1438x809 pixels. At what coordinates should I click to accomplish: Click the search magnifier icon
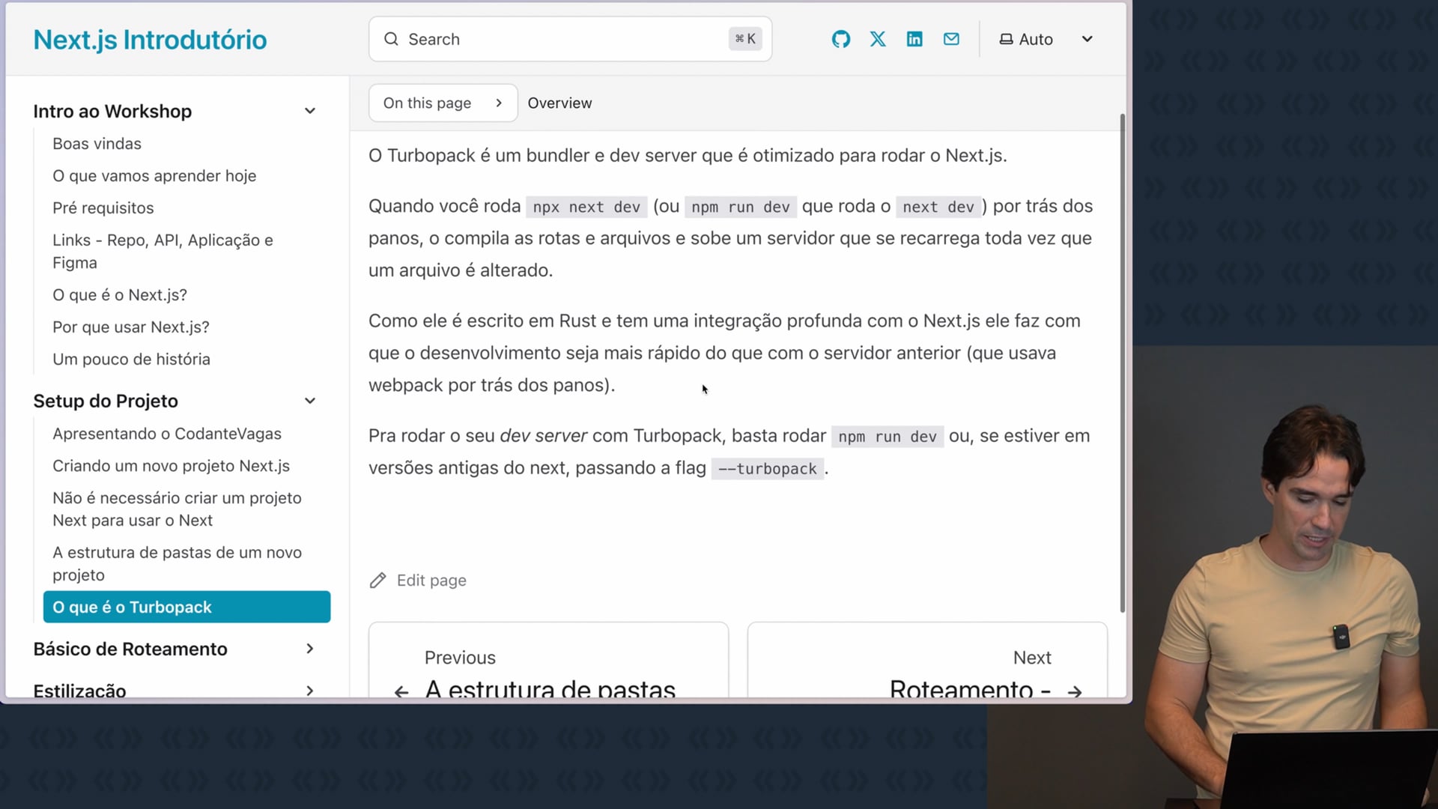[391, 39]
